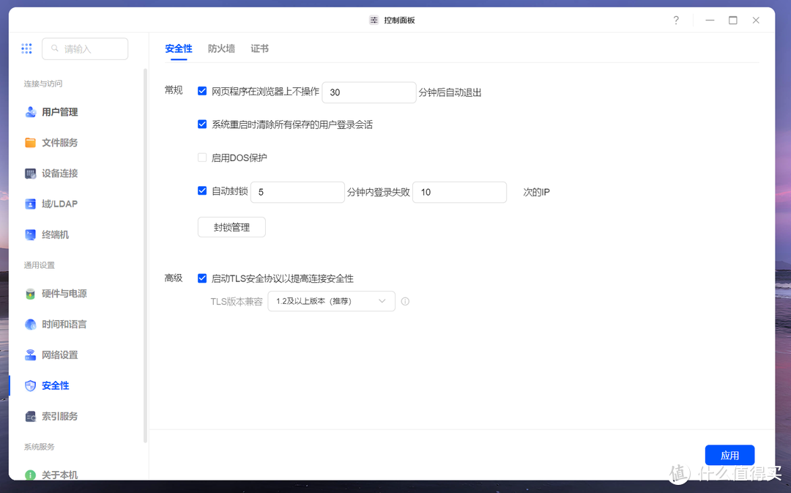Click the 封锁管理 button

tap(231, 227)
